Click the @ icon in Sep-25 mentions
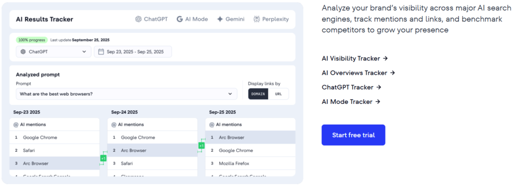Screen dimensions: 512x191 212,125
